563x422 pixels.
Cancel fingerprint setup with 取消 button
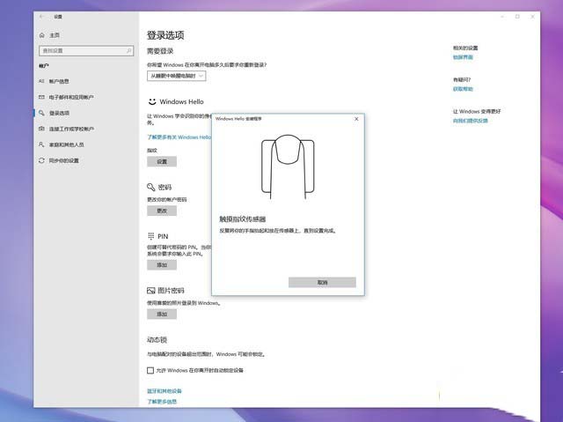tap(322, 283)
